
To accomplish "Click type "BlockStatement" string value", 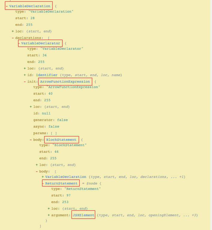I will tap(70, 145).
